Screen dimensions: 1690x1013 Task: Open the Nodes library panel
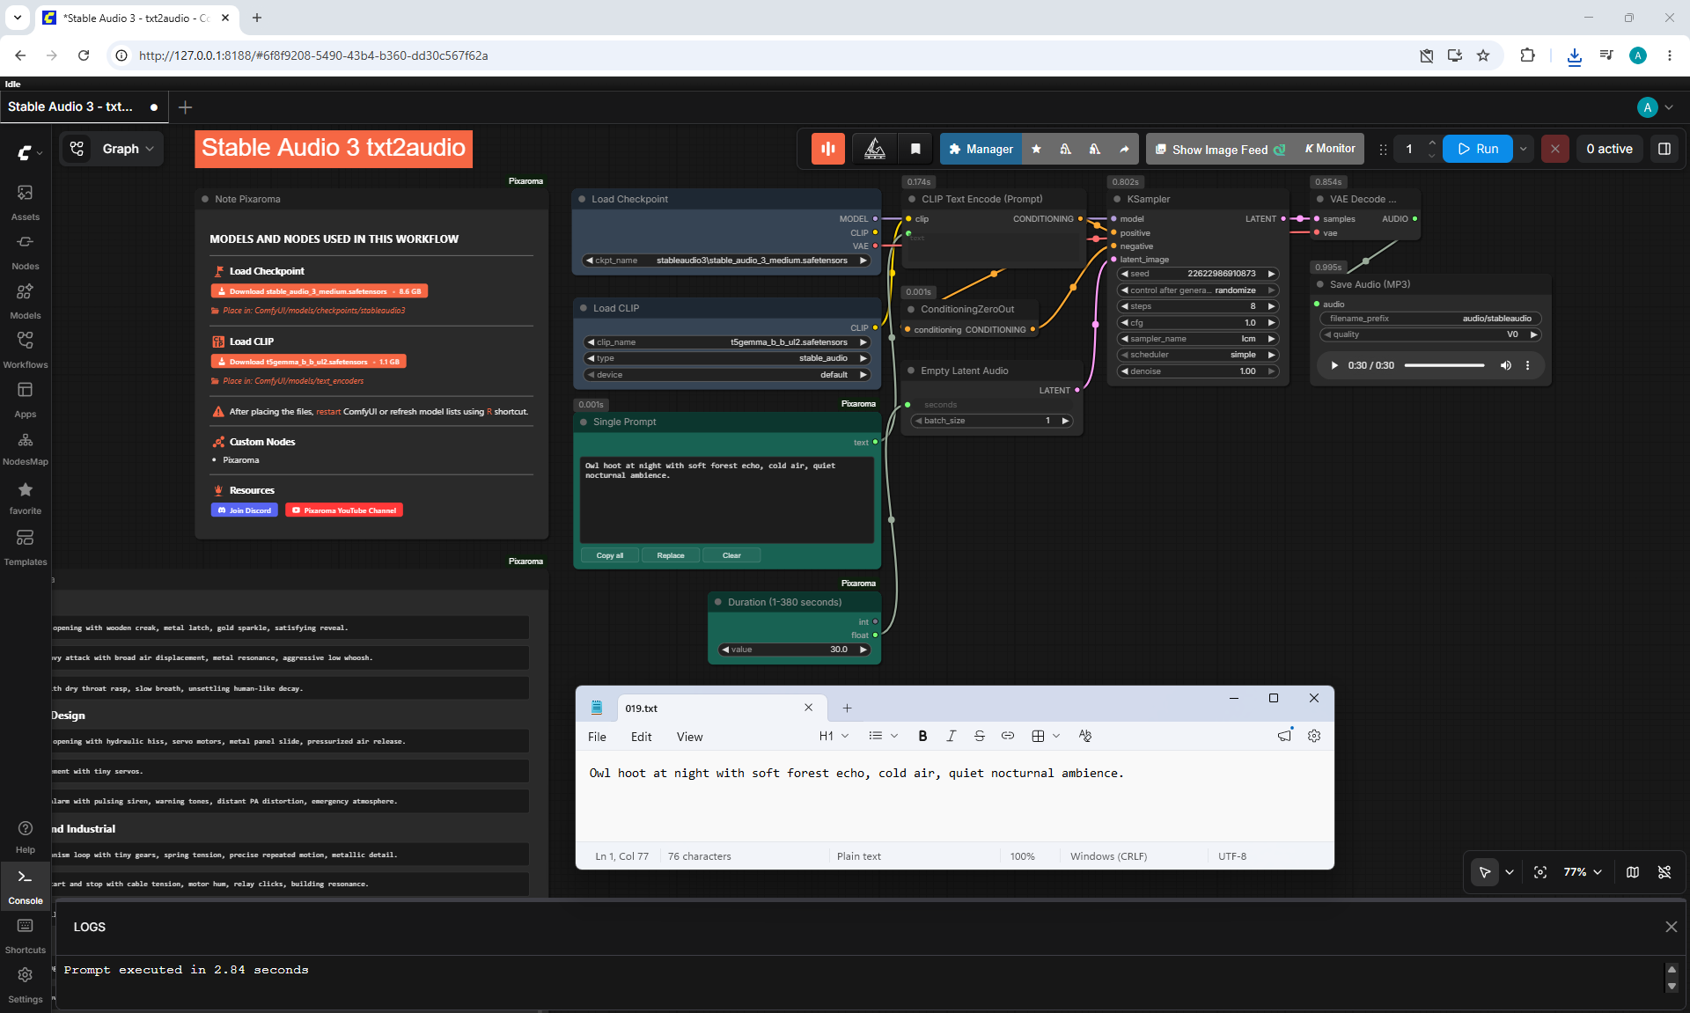tap(25, 251)
